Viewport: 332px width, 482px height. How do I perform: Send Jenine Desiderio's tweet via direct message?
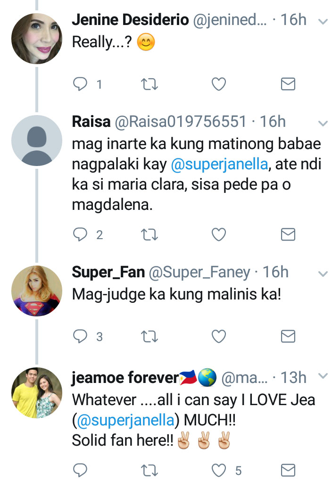288,84
